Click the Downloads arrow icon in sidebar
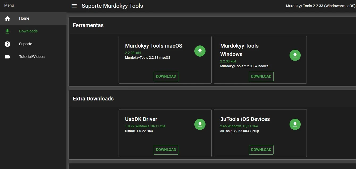The height and width of the screenshot is (169, 356). point(7,31)
